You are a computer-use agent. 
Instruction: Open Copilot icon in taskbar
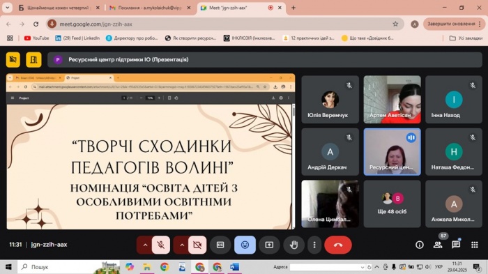coord(130,267)
